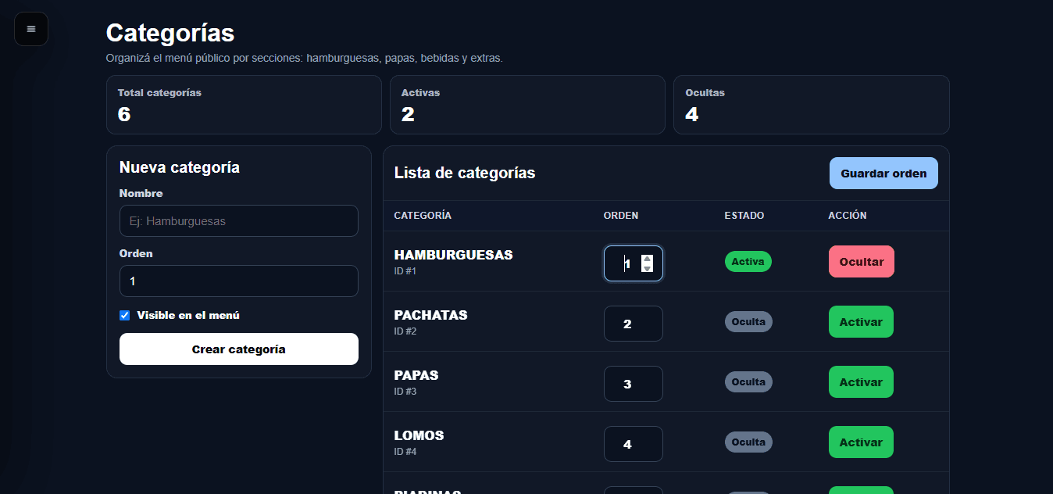
Task: Activate the PAPAS category
Action: coord(861,382)
